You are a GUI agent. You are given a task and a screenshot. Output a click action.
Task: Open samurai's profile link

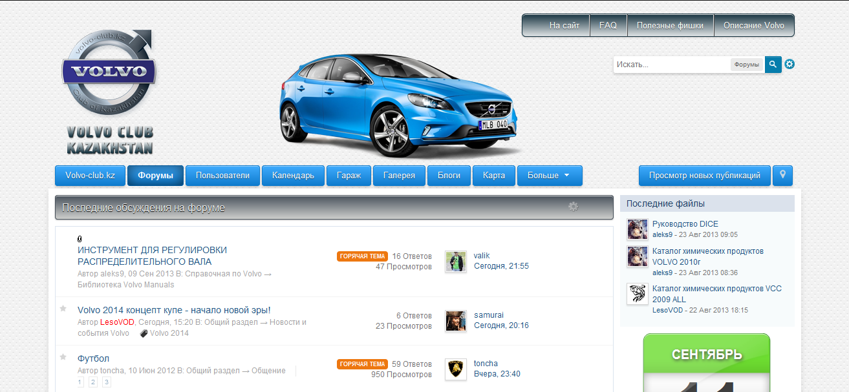[x=489, y=315]
